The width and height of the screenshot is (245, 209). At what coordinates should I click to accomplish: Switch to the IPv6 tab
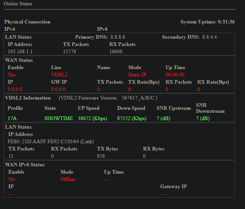pyautogui.click(x=102, y=29)
